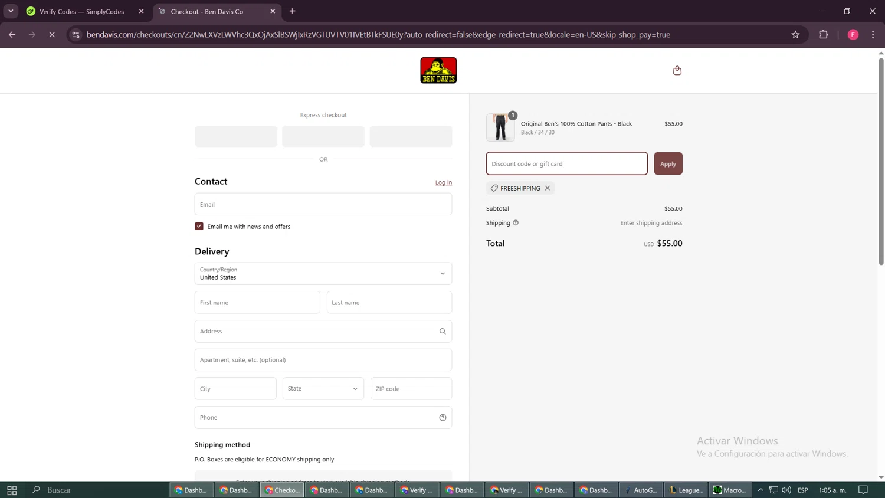This screenshot has height=498, width=885.
Task: Click the Last name field
Action: (389, 303)
